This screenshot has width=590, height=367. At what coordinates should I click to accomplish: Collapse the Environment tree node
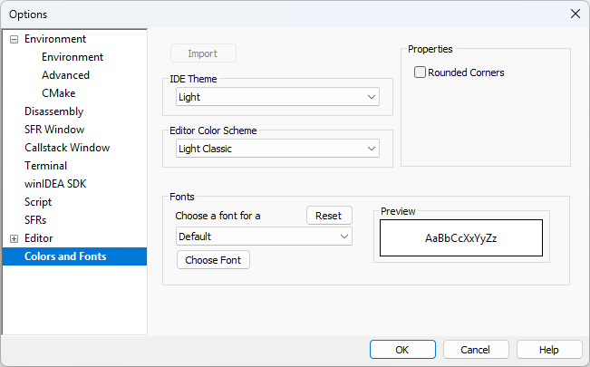pos(14,40)
